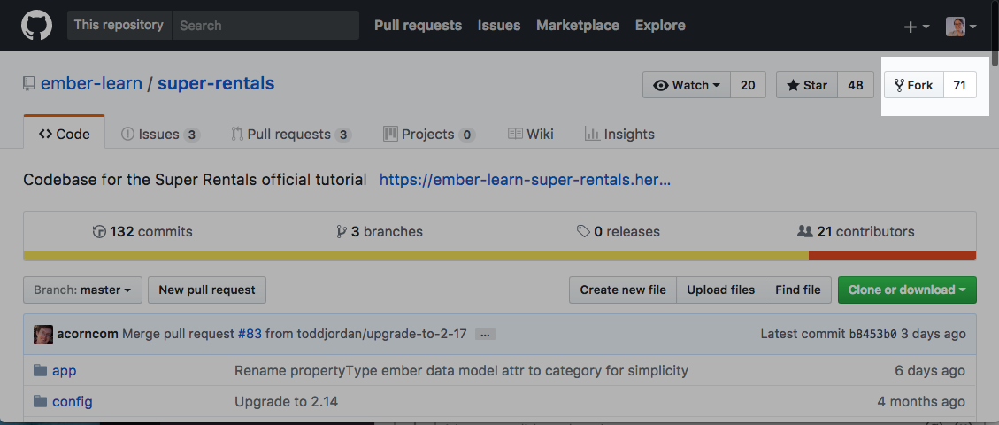Click the folder icon beside config

41,401
